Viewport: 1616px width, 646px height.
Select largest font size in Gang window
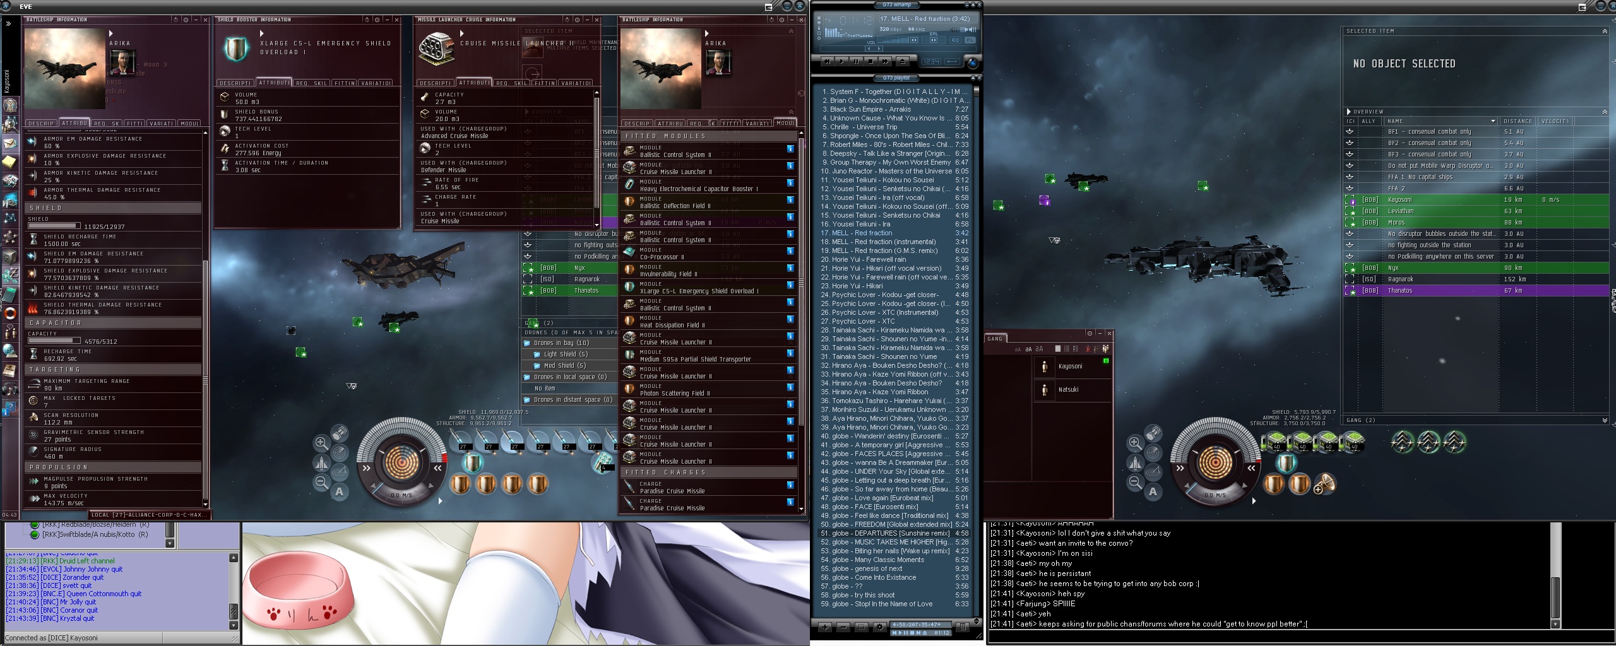pyautogui.click(x=1039, y=349)
